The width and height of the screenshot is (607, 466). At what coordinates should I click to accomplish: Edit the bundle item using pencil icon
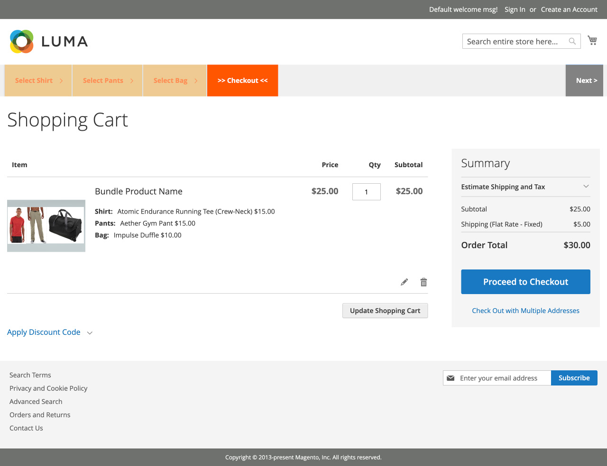click(404, 282)
